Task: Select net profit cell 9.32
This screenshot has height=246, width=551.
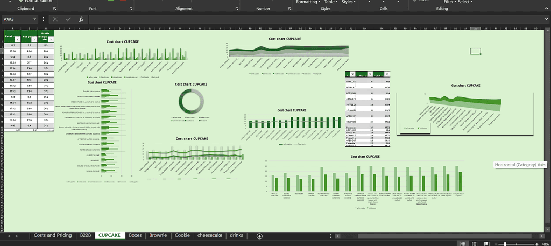Action: (30, 103)
